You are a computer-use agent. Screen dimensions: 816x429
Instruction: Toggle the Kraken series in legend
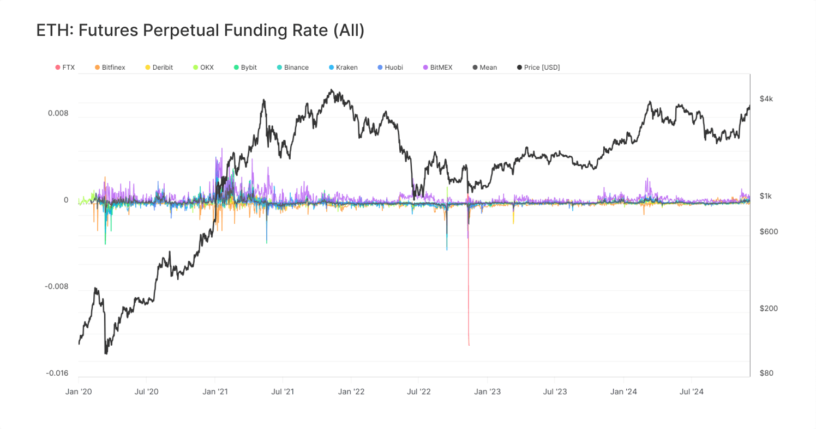(x=343, y=68)
